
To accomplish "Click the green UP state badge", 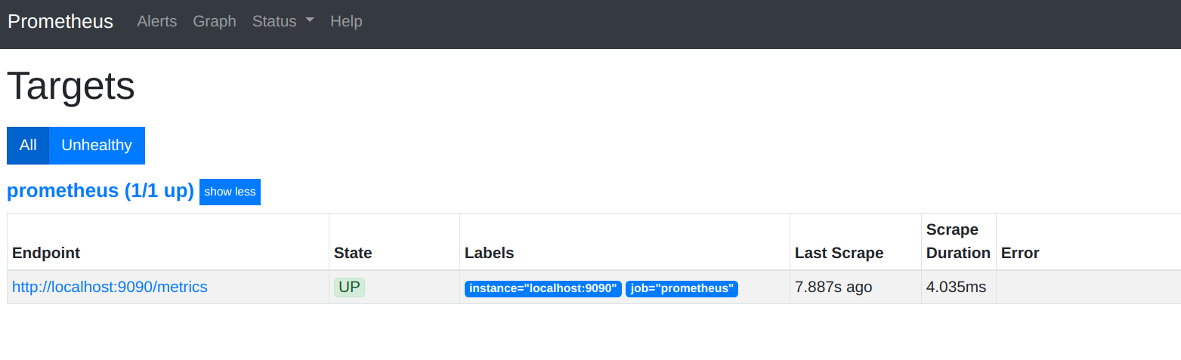I will [349, 287].
